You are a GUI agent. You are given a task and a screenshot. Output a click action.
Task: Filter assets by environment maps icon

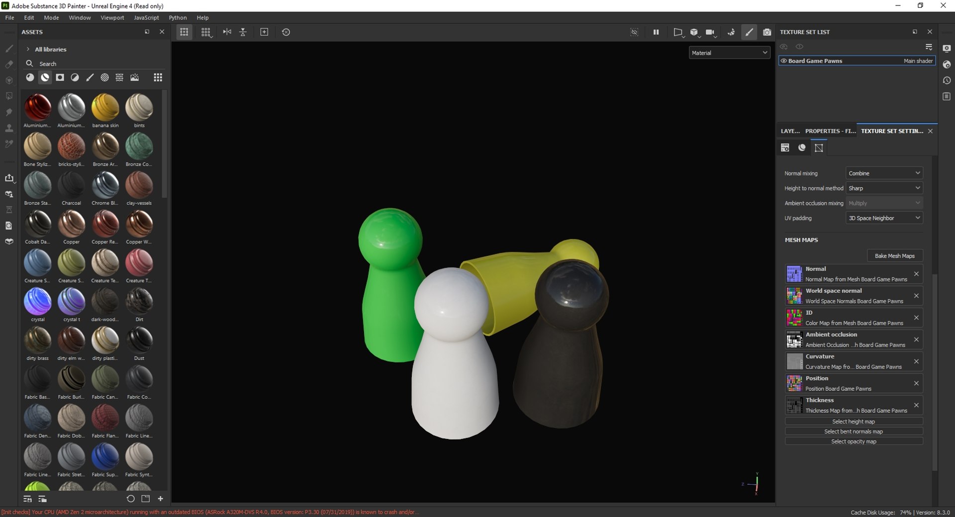pos(134,78)
